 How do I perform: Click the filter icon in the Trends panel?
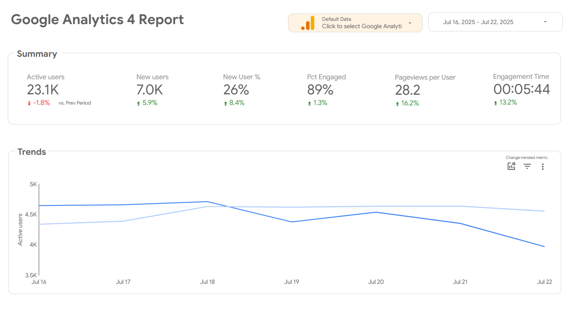click(x=527, y=166)
